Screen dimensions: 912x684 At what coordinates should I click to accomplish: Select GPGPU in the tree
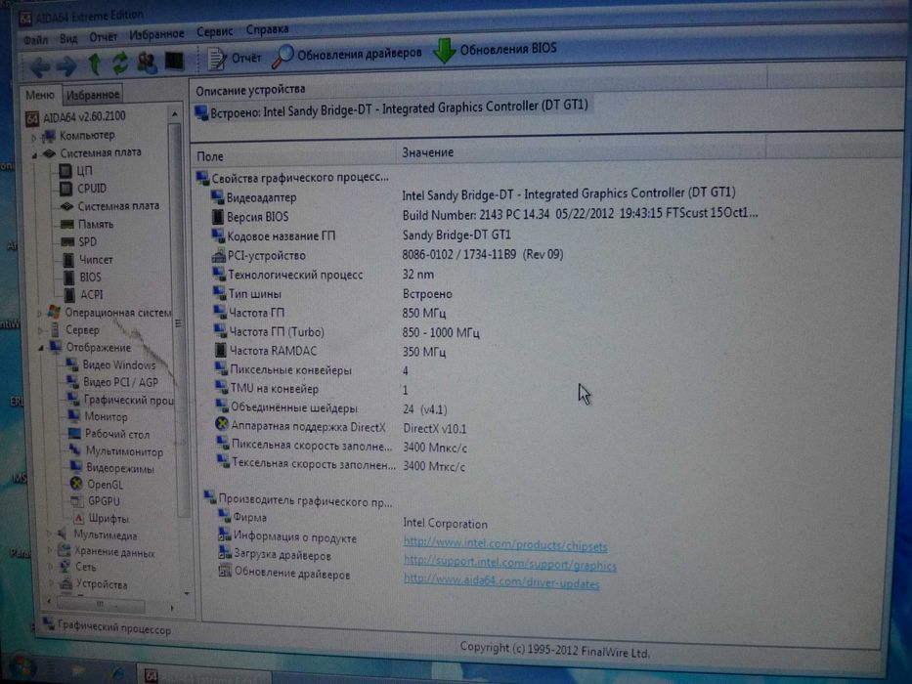96,500
